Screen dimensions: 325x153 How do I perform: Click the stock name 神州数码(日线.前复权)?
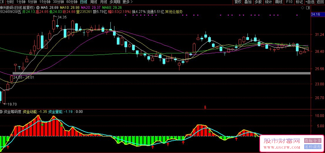point(18,8)
